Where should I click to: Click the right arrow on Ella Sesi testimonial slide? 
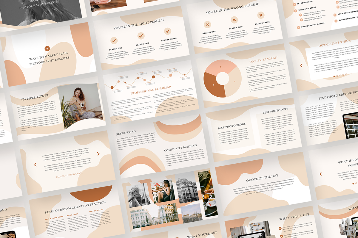pos(98,154)
